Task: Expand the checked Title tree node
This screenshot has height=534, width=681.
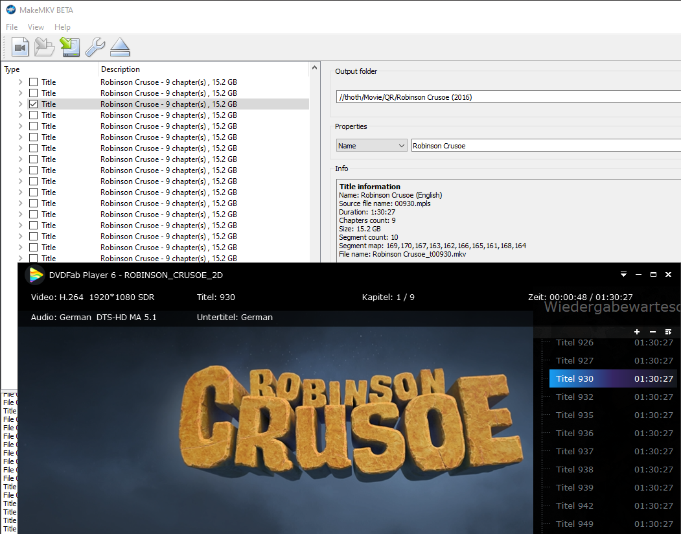Action: 20,104
